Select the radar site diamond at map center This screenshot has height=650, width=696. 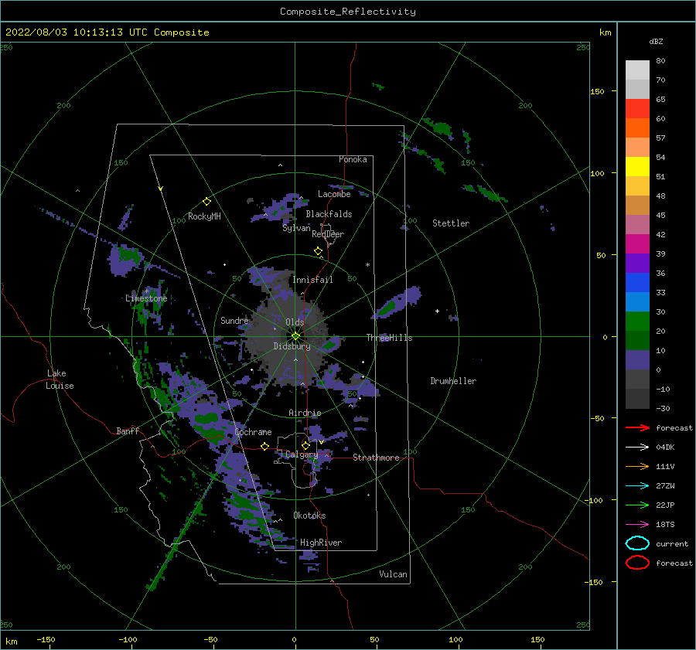[x=295, y=336]
